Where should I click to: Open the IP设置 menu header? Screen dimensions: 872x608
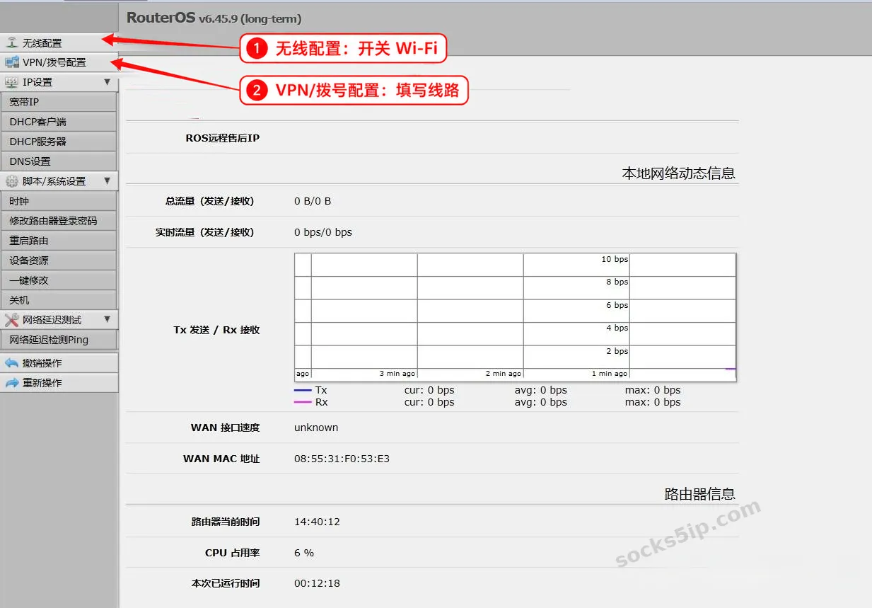(59, 82)
